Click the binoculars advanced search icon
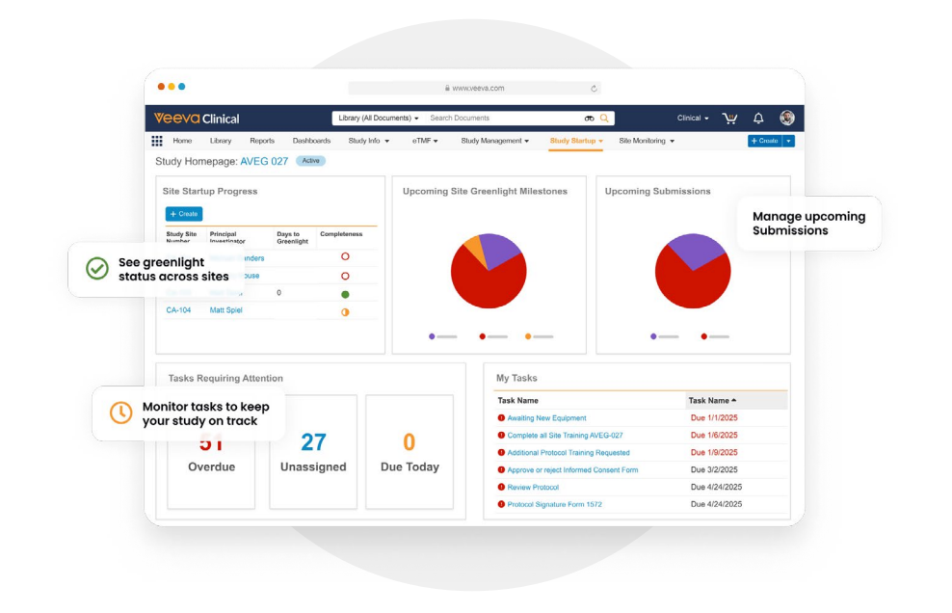 [589, 119]
